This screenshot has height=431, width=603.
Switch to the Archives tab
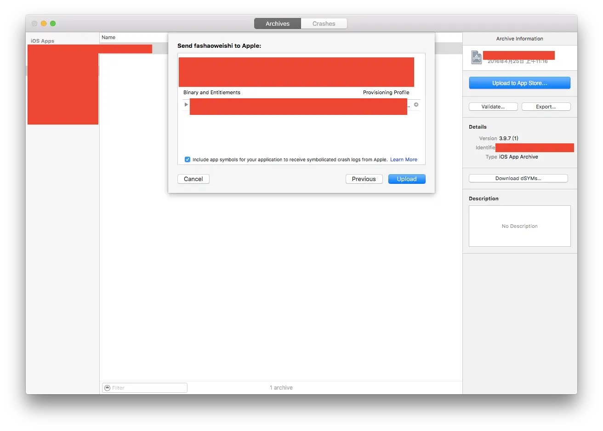tap(278, 23)
